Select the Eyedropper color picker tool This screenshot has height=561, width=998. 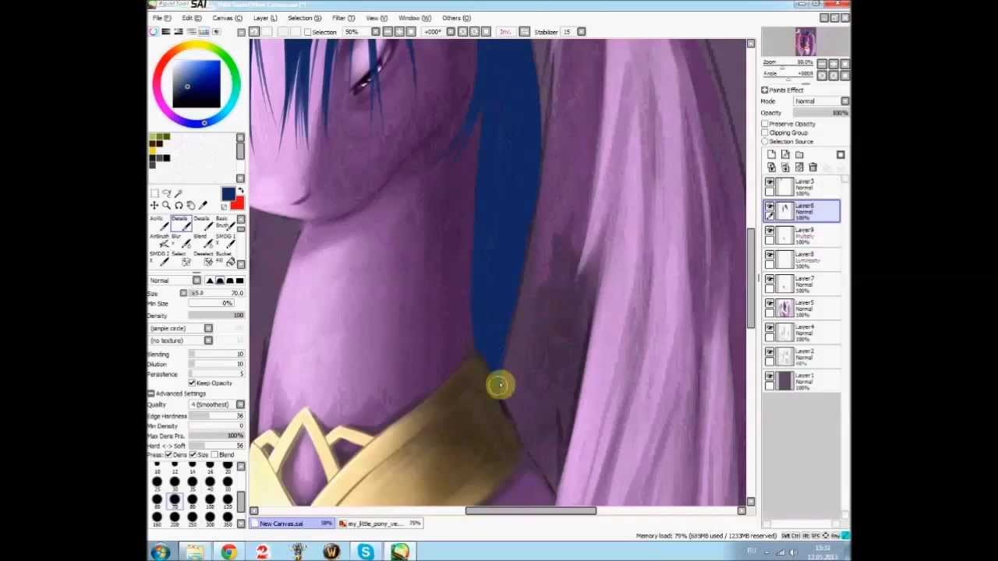(203, 206)
